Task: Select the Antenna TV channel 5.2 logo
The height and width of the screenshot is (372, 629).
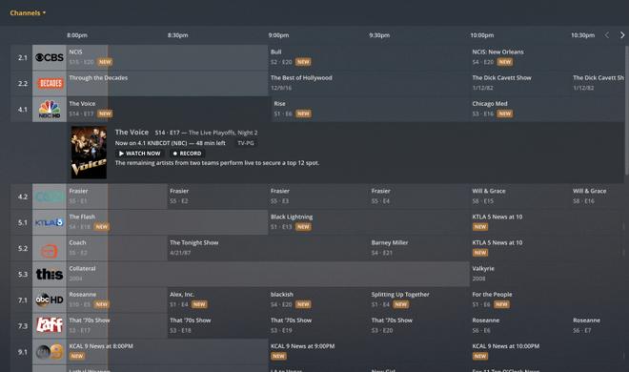Action: tap(50, 248)
